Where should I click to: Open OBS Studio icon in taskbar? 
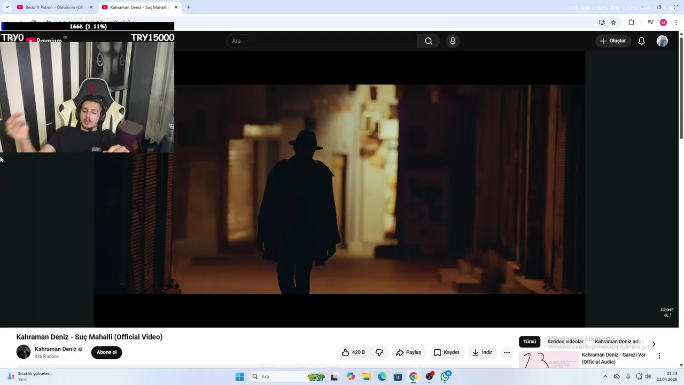pyautogui.click(x=429, y=376)
